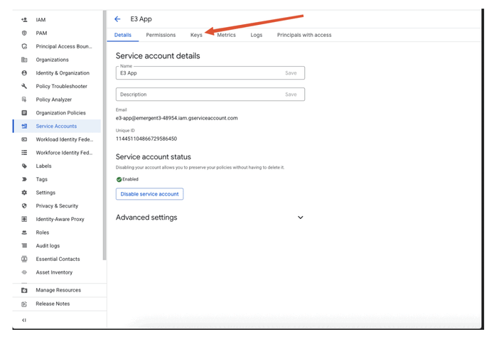
Task: Switch to the Metrics tab
Action: [x=227, y=35]
